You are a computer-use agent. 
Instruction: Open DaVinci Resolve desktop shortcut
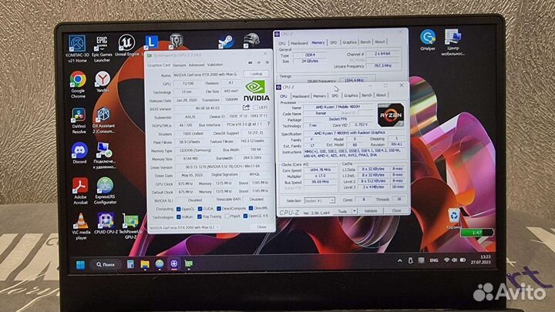pyautogui.click(x=78, y=121)
